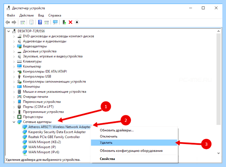This screenshot has width=226, height=167.
Task: Click the blue Help question-mark icon
Action: click(x=40, y=22)
